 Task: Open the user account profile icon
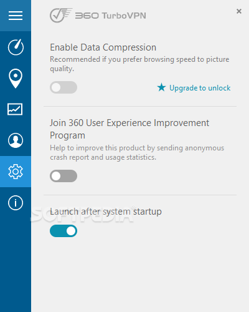[16, 140]
